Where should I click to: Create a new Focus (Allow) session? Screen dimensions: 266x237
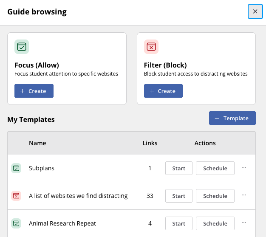tap(34, 91)
